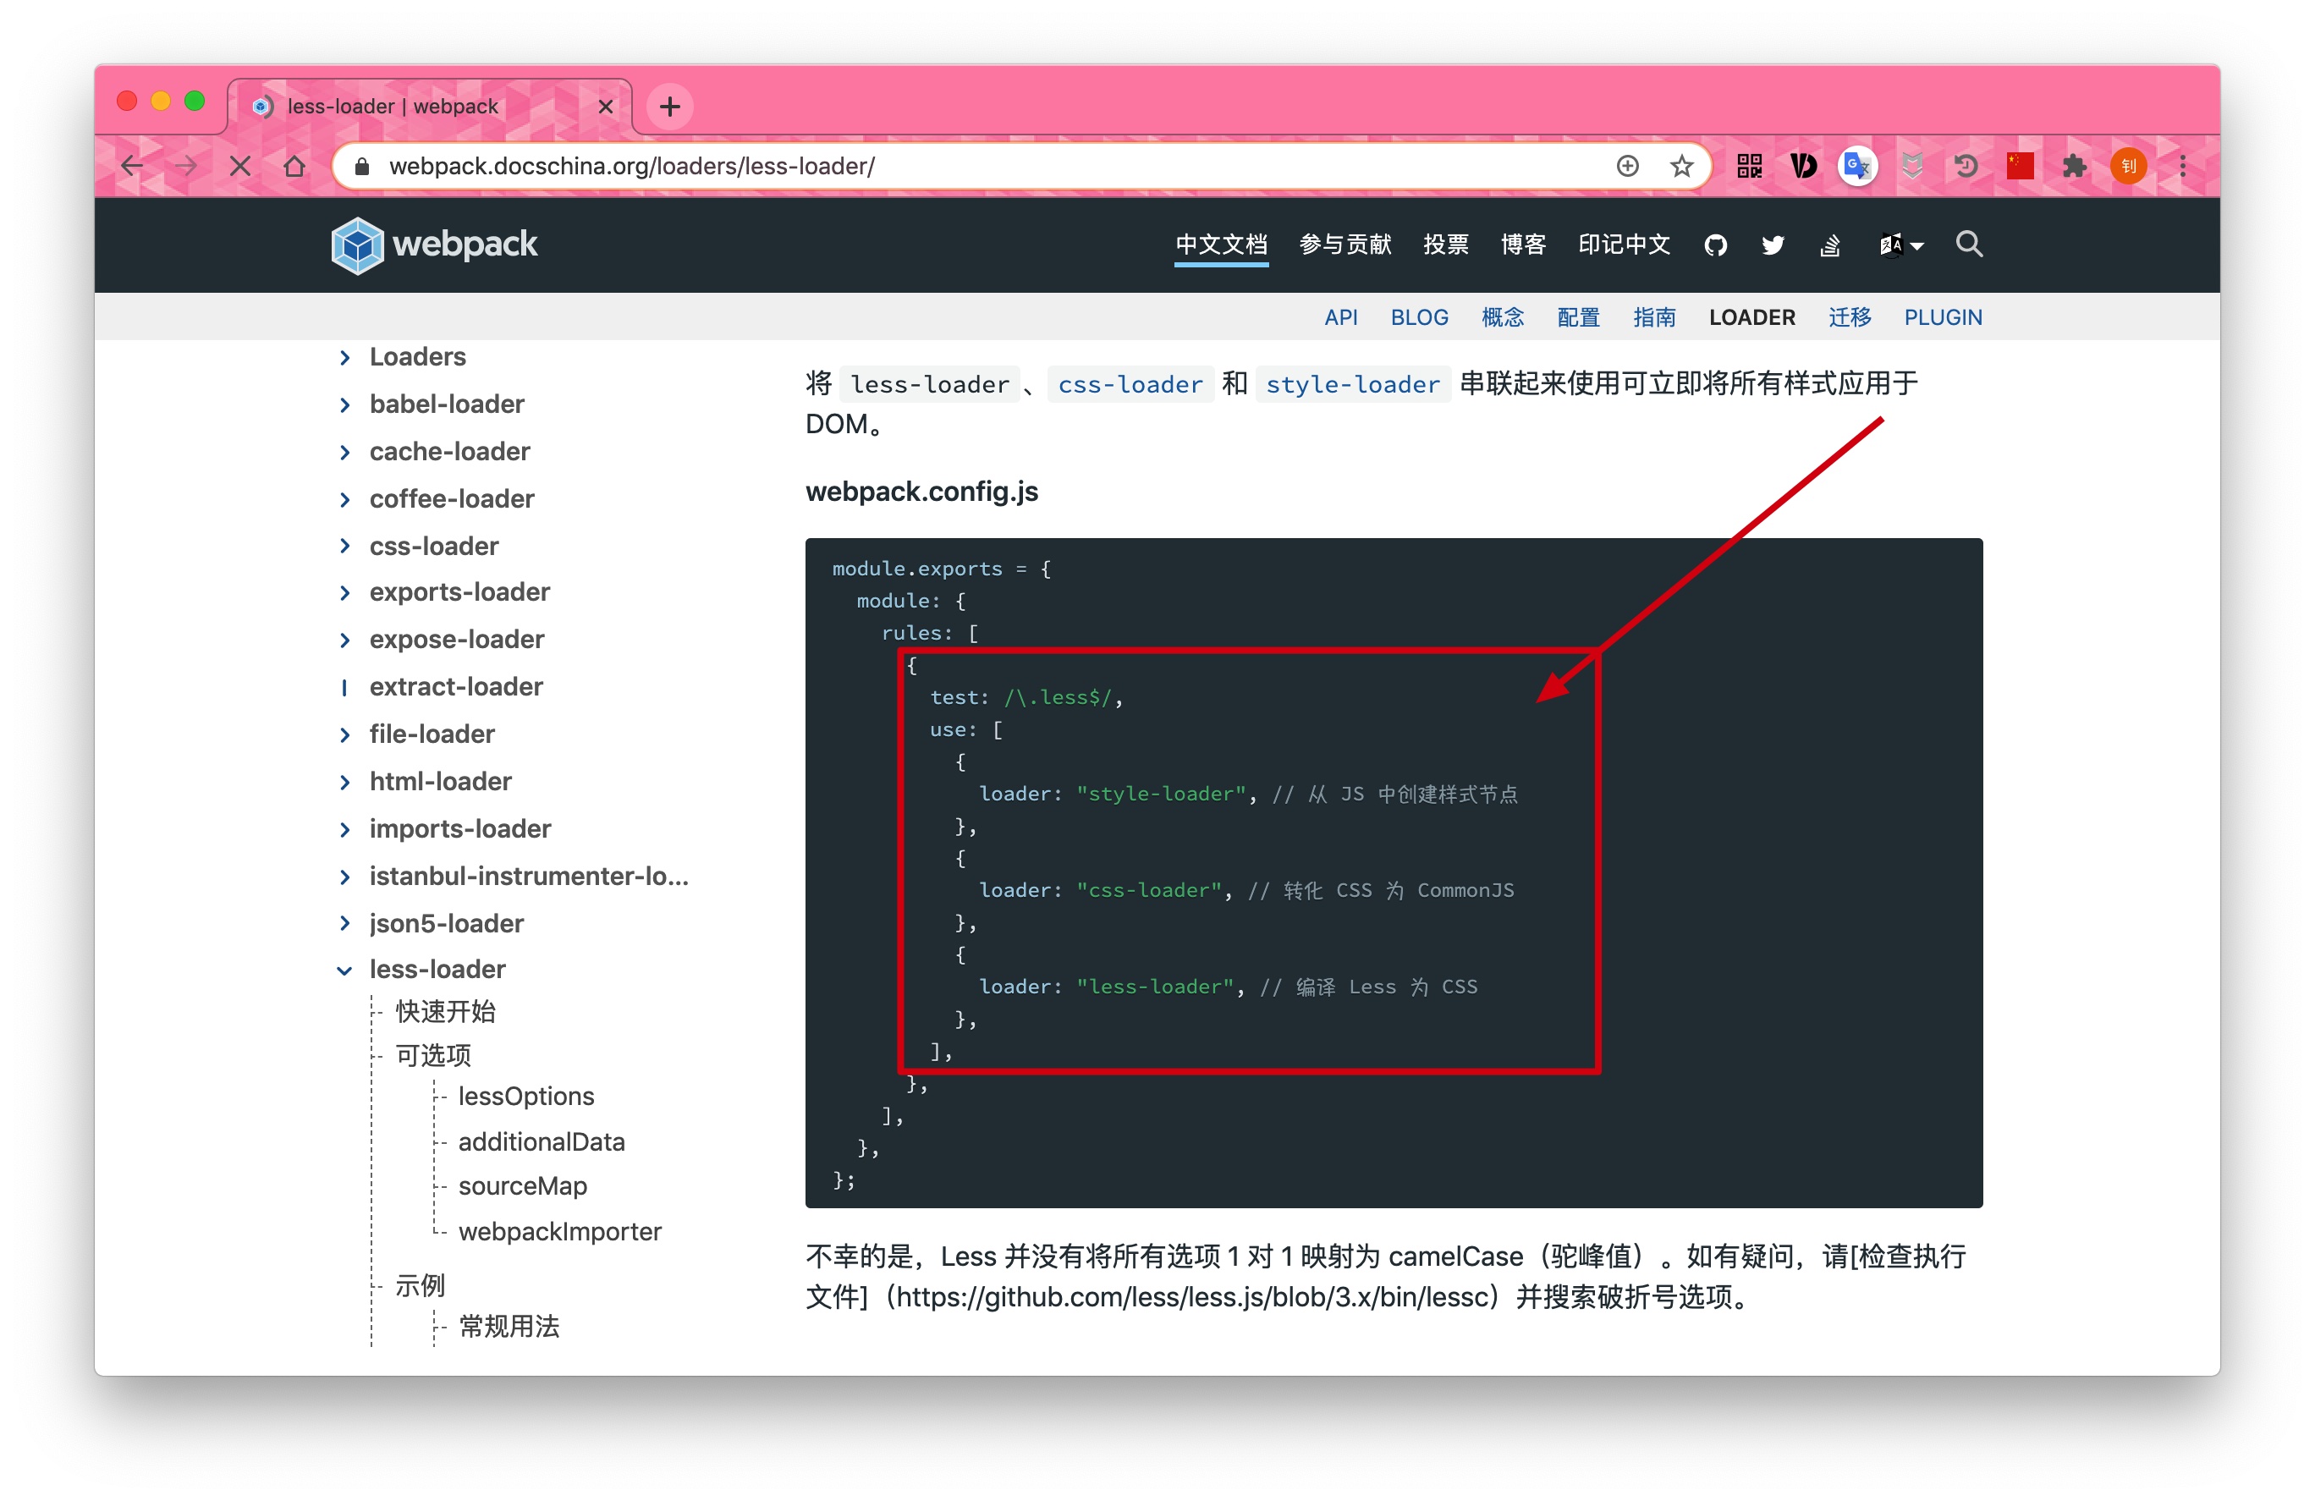This screenshot has height=1501, width=2315.
Task: Open the language switcher dropdown
Action: [x=1901, y=245]
